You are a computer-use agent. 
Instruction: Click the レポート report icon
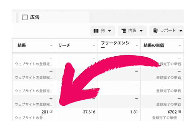pos(155,31)
